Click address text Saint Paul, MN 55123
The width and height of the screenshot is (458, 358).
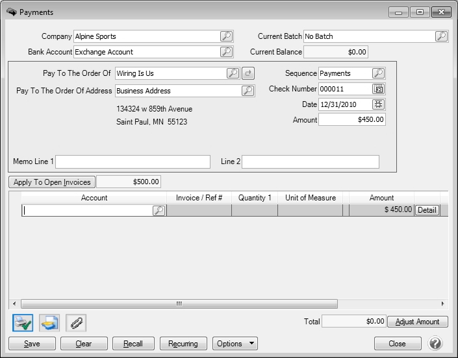pos(151,121)
